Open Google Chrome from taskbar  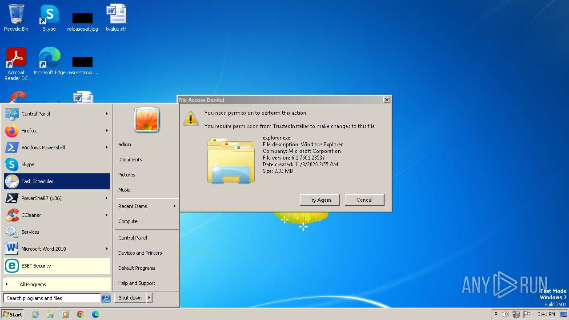[80, 314]
